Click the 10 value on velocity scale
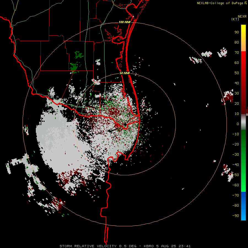248x248 pixels. pos(237,114)
